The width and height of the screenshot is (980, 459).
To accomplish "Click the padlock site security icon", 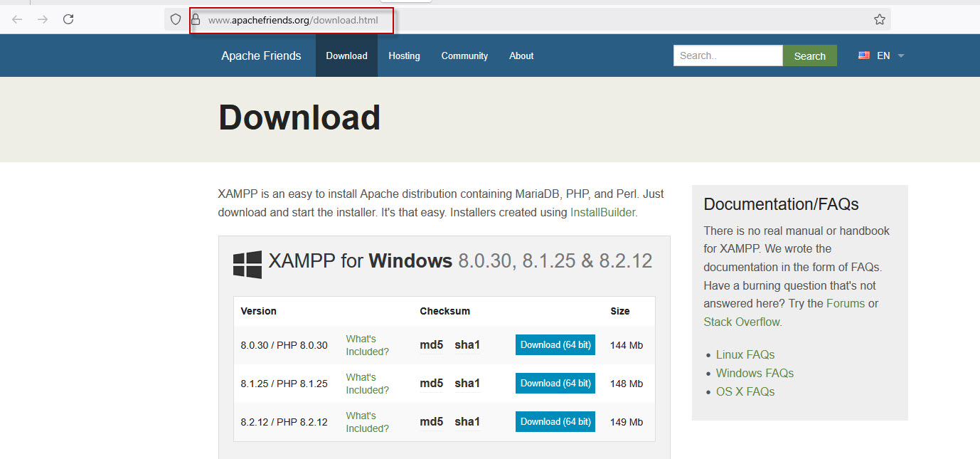I will tap(196, 20).
